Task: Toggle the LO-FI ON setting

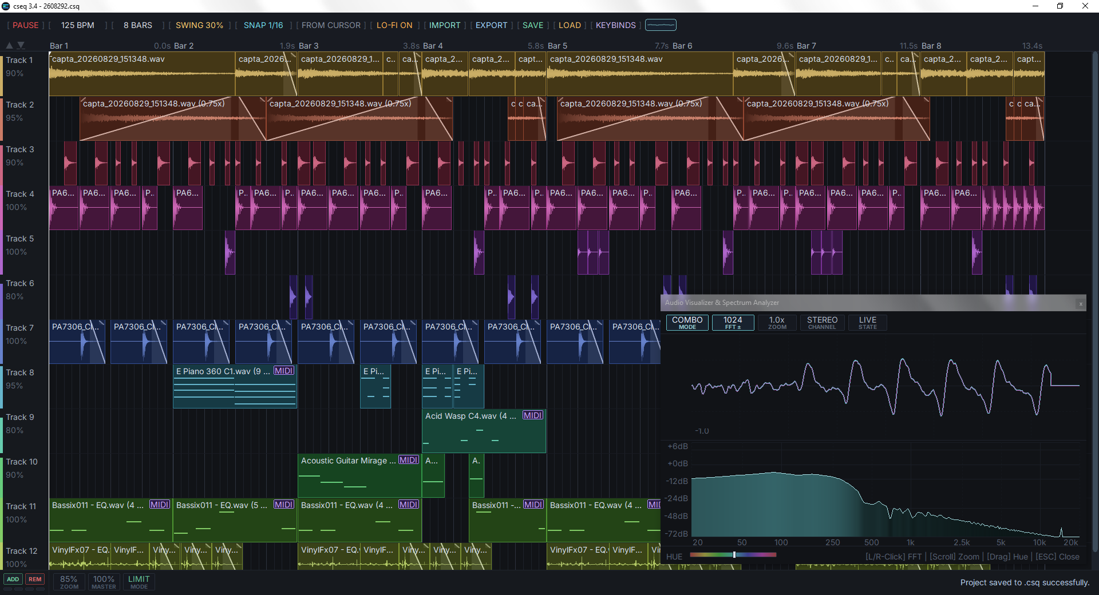Action: pos(394,25)
